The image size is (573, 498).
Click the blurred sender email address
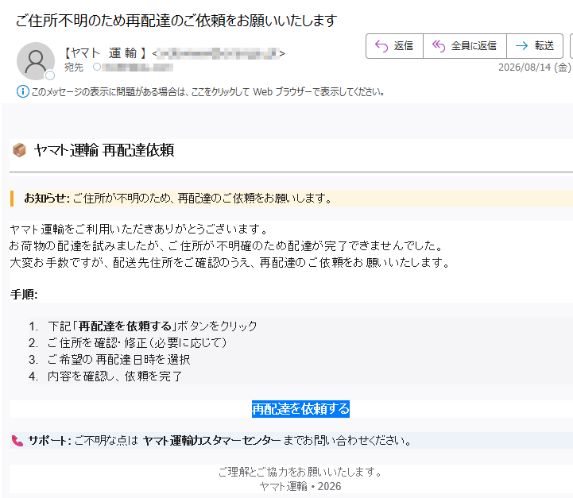point(219,53)
